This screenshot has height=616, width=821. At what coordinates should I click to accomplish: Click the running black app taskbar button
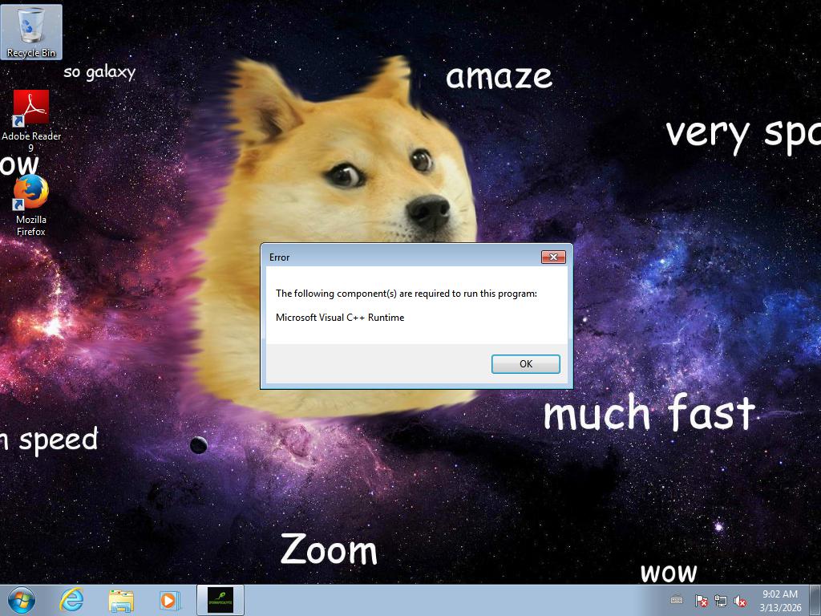tap(220, 600)
